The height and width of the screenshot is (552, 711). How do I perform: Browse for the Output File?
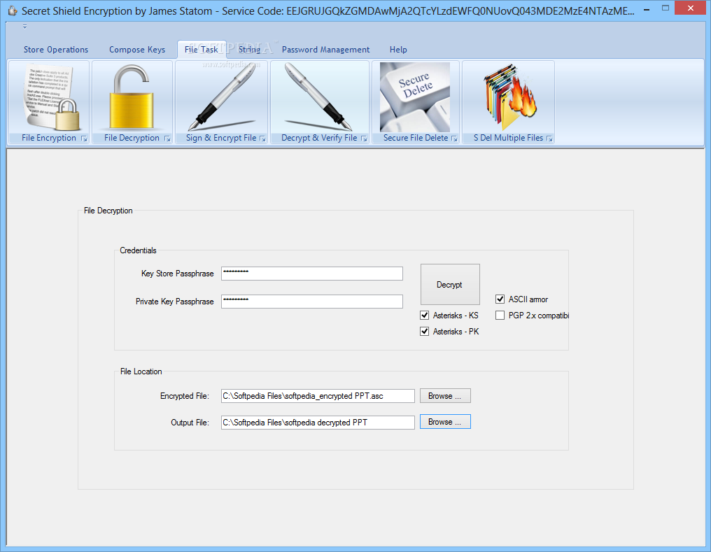pos(445,421)
